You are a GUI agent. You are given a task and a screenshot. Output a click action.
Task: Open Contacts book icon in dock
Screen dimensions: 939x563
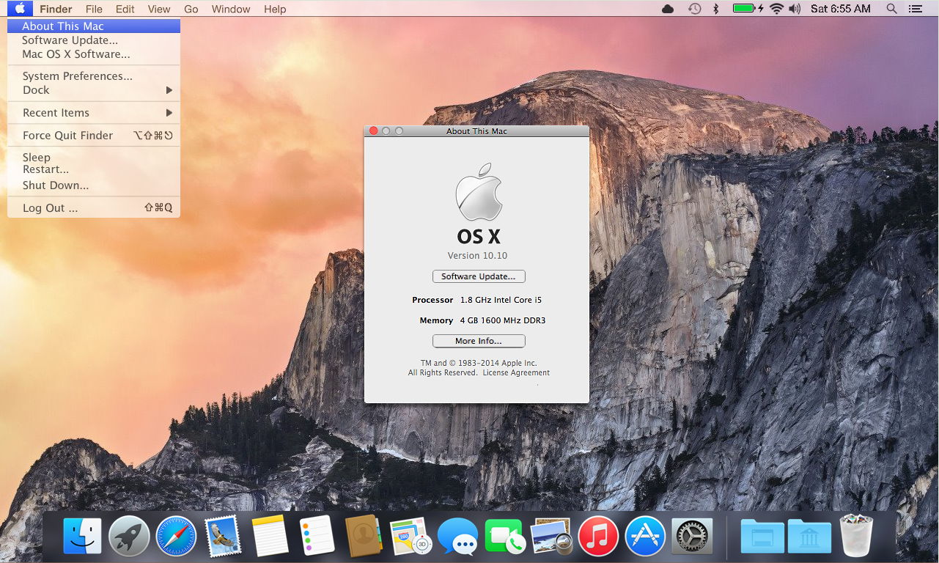(x=364, y=536)
